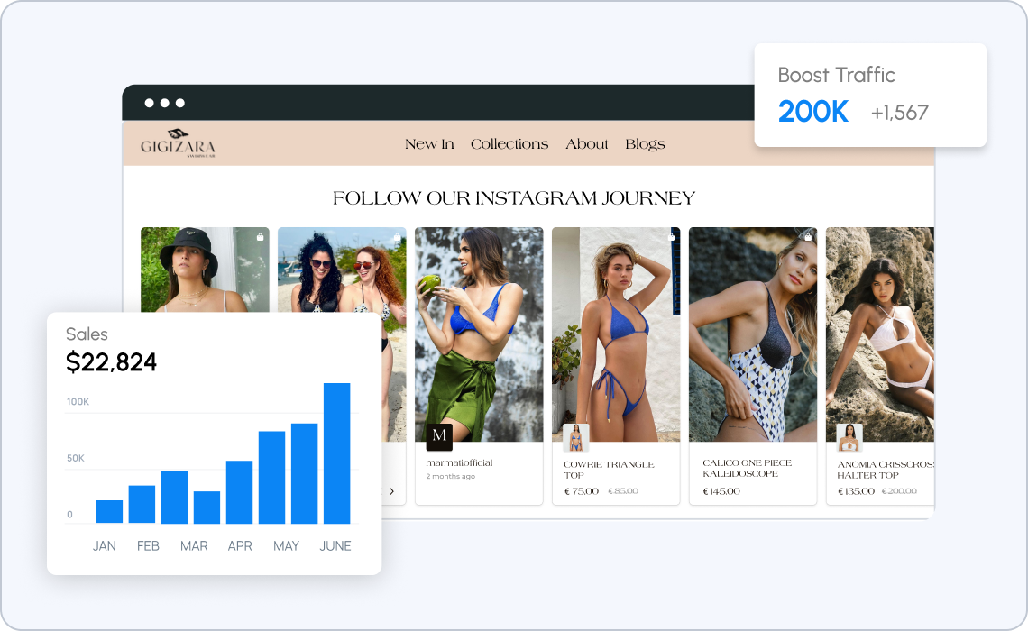This screenshot has height=631, width=1028.
Task: Click the Sales card label
Action: point(87,334)
